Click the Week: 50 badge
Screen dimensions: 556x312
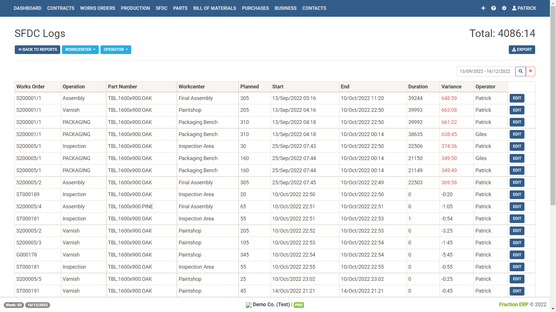(x=14, y=305)
